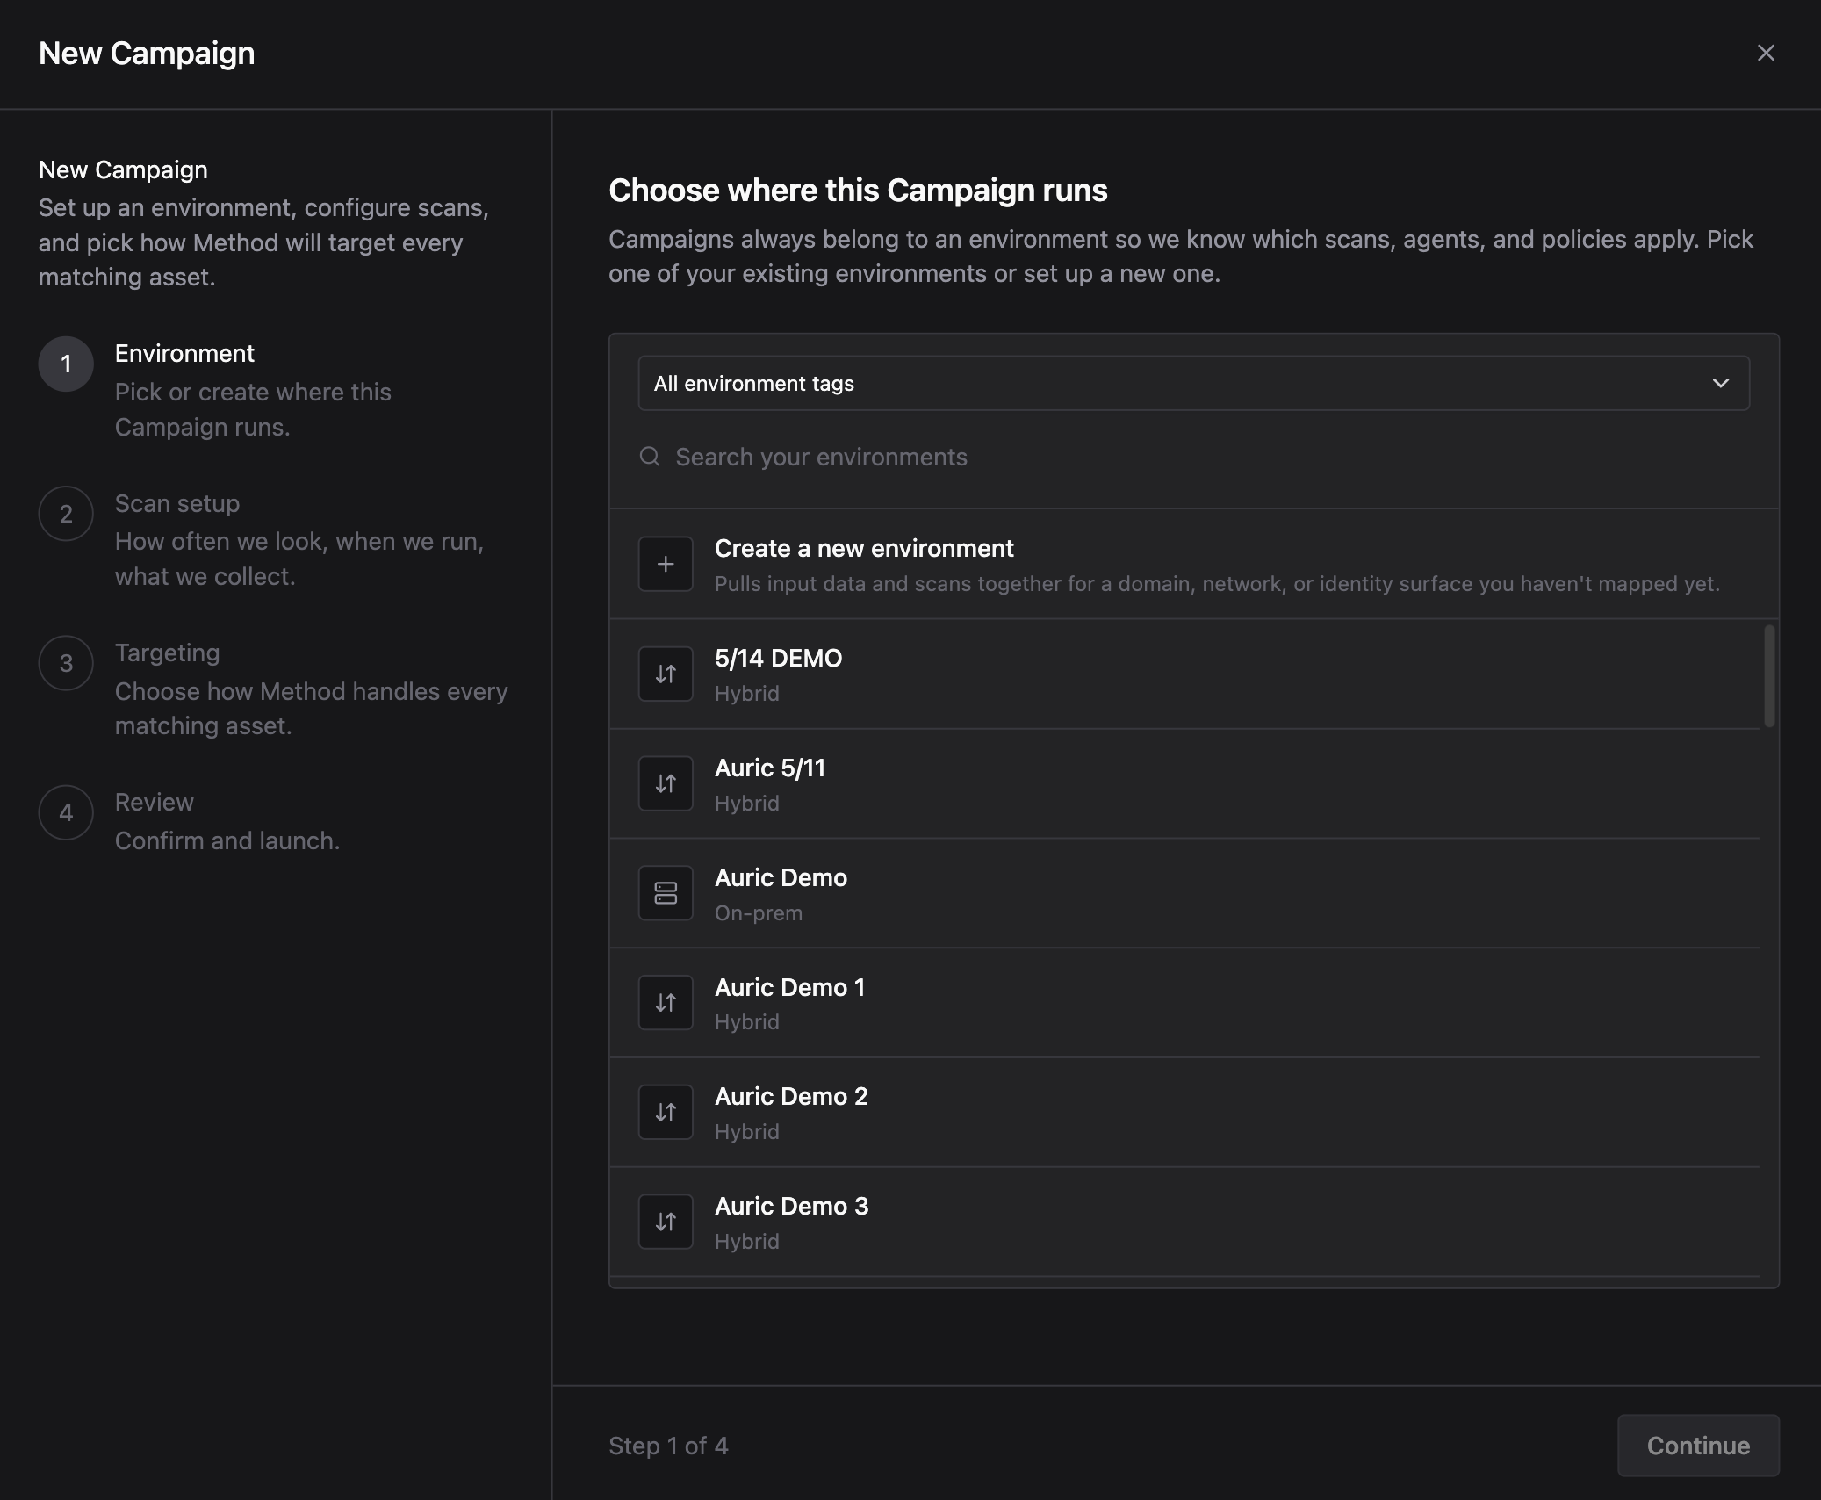Click the environment list scrollbar
This screenshot has height=1500, width=1821.
[1769, 676]
